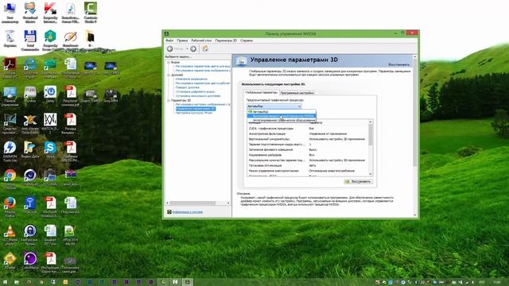Click the active NVIDIA panel taskbar button

pos(188,282)
